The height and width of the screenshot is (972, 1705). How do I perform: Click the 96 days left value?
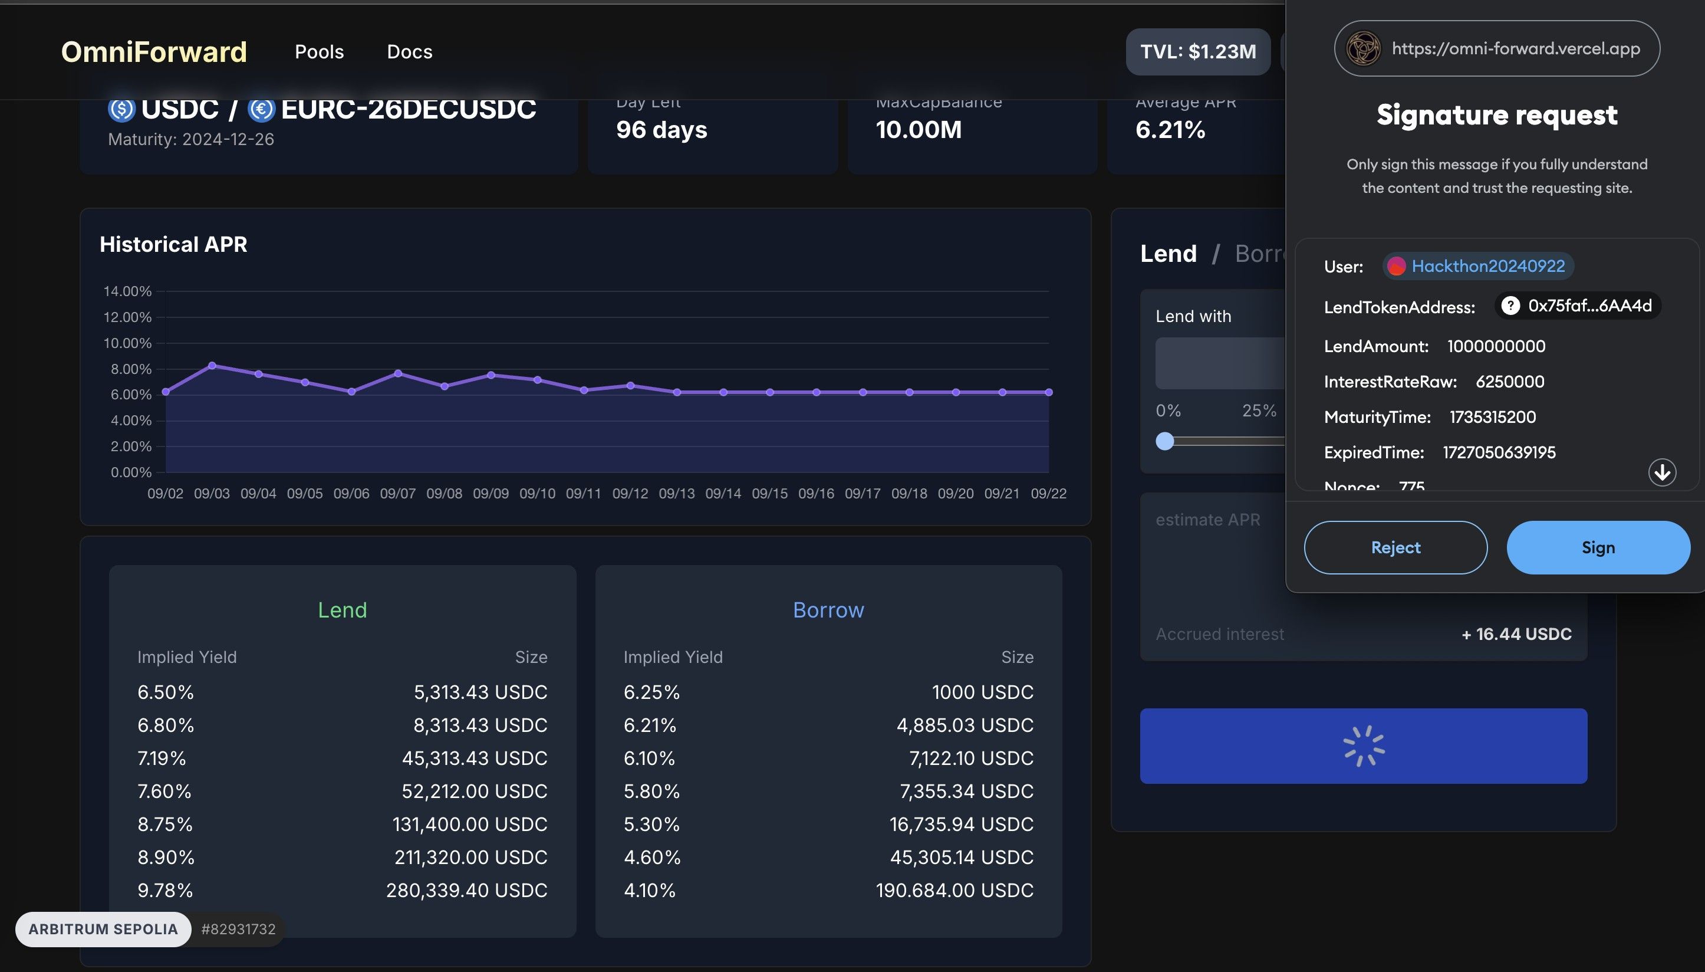(x=661, y=130)
